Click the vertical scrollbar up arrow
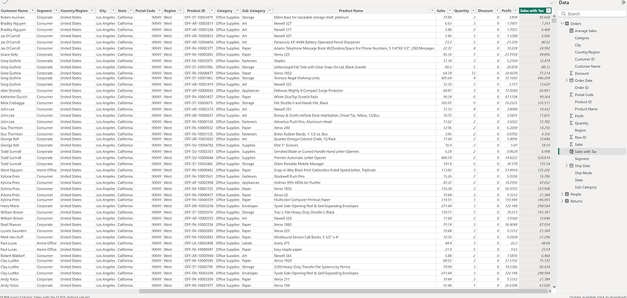Image resolution: width=627 pixels, height=298 pixels. tap(554, 17)
